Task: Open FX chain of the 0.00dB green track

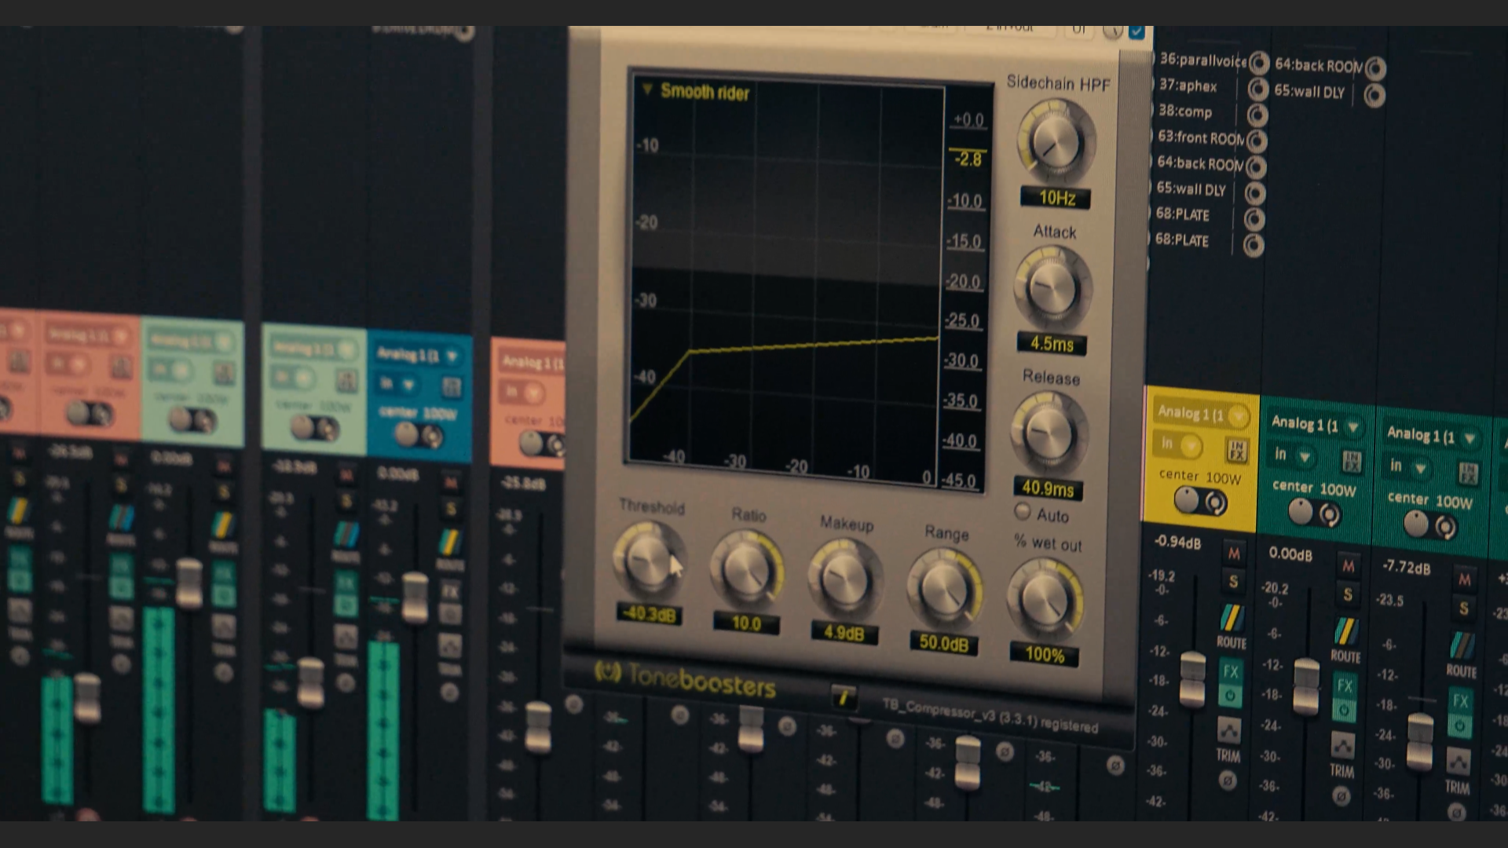Action: pyautogui.click(x=1345, y=685)
